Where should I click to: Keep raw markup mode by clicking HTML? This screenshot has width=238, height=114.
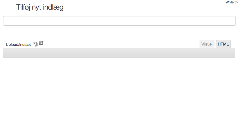(x=223, y=44)
